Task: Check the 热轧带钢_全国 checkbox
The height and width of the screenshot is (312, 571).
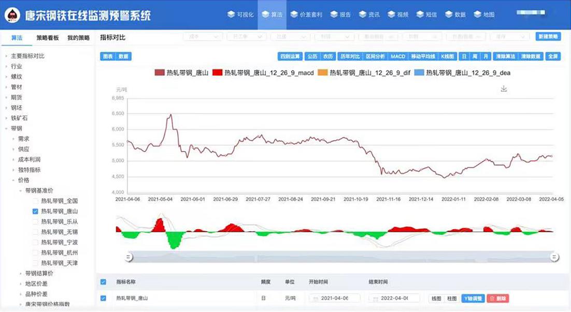Action: 35,201
